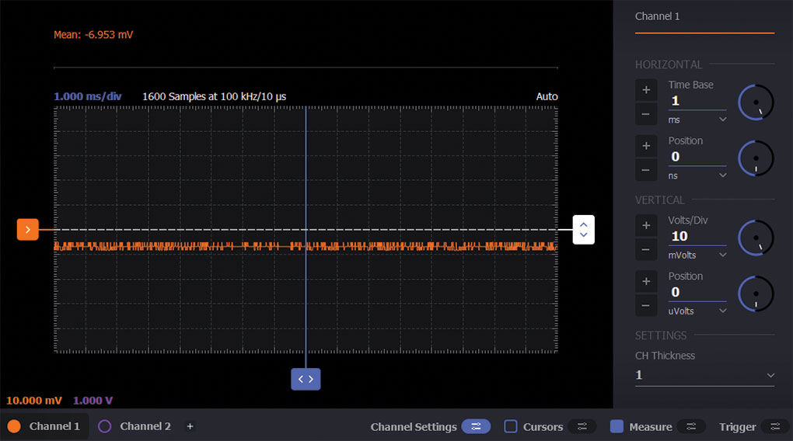
Task: Click the 1.000 V channel 2 scale
Action: click(93, 401)
